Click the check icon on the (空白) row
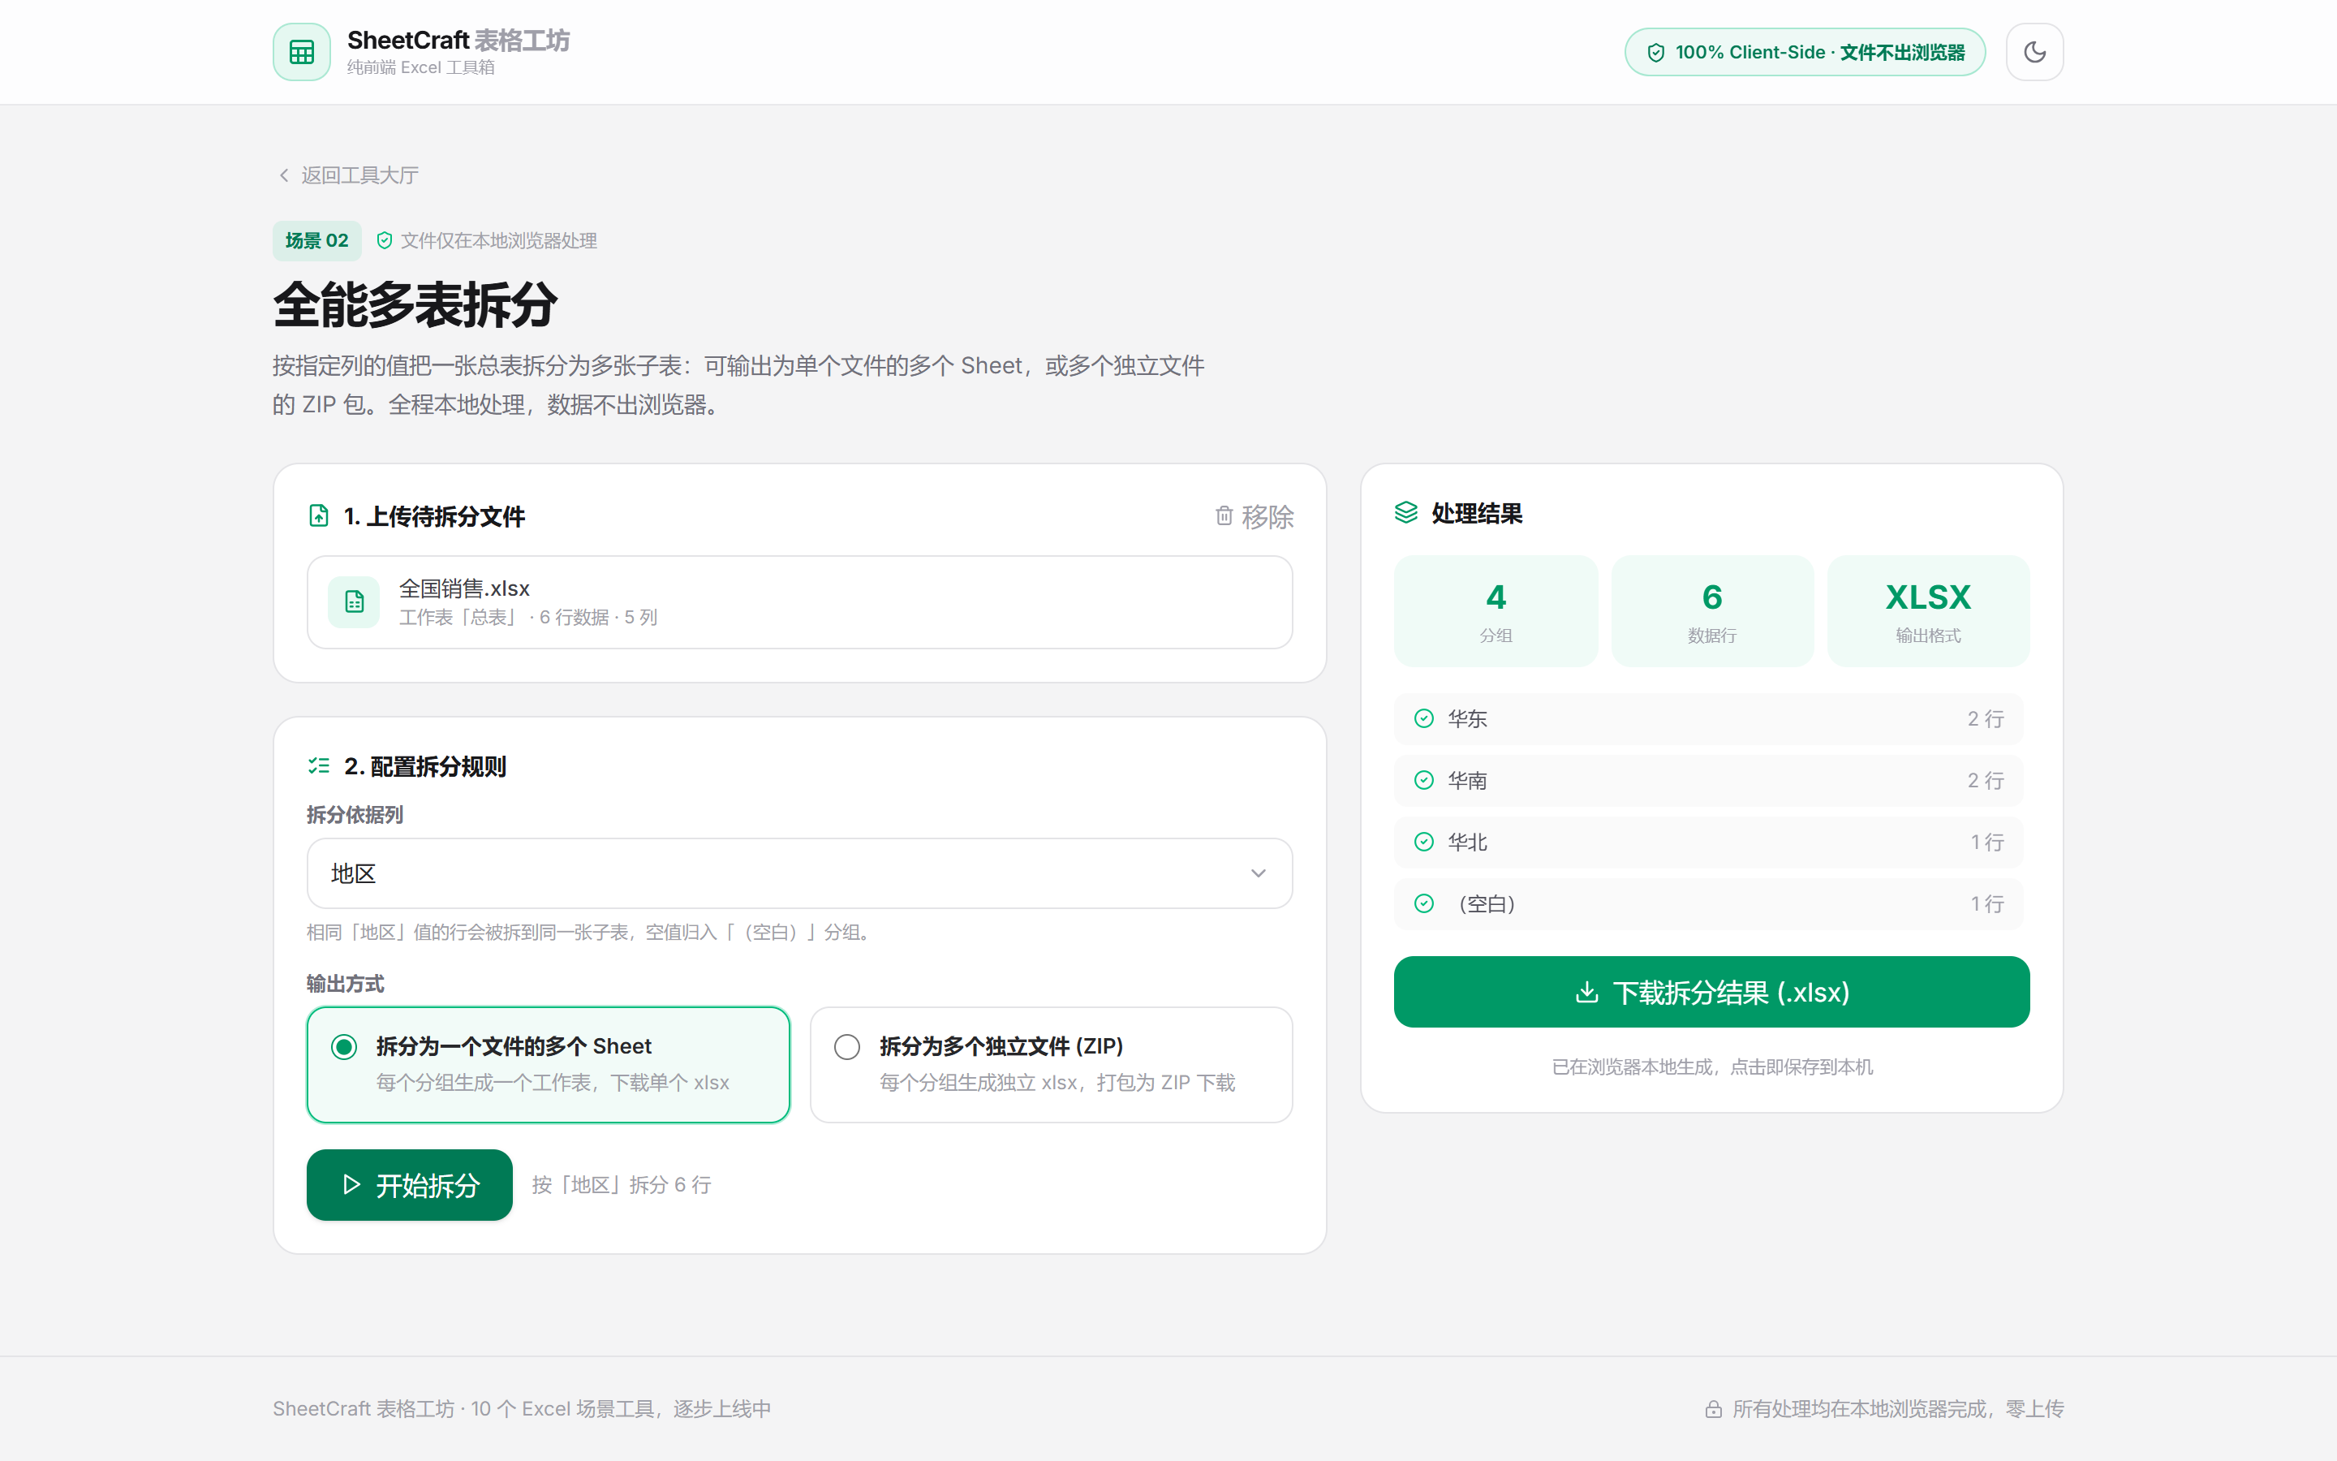Image resolution: width=2337 pixels, height=1461 pixels. (x=1423, y=903)
